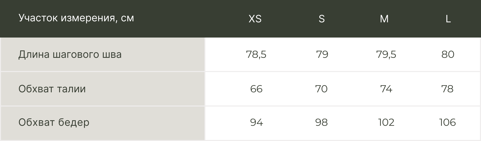
Task: Select the 'Обхват талии' row label
Action: point(52,89)
